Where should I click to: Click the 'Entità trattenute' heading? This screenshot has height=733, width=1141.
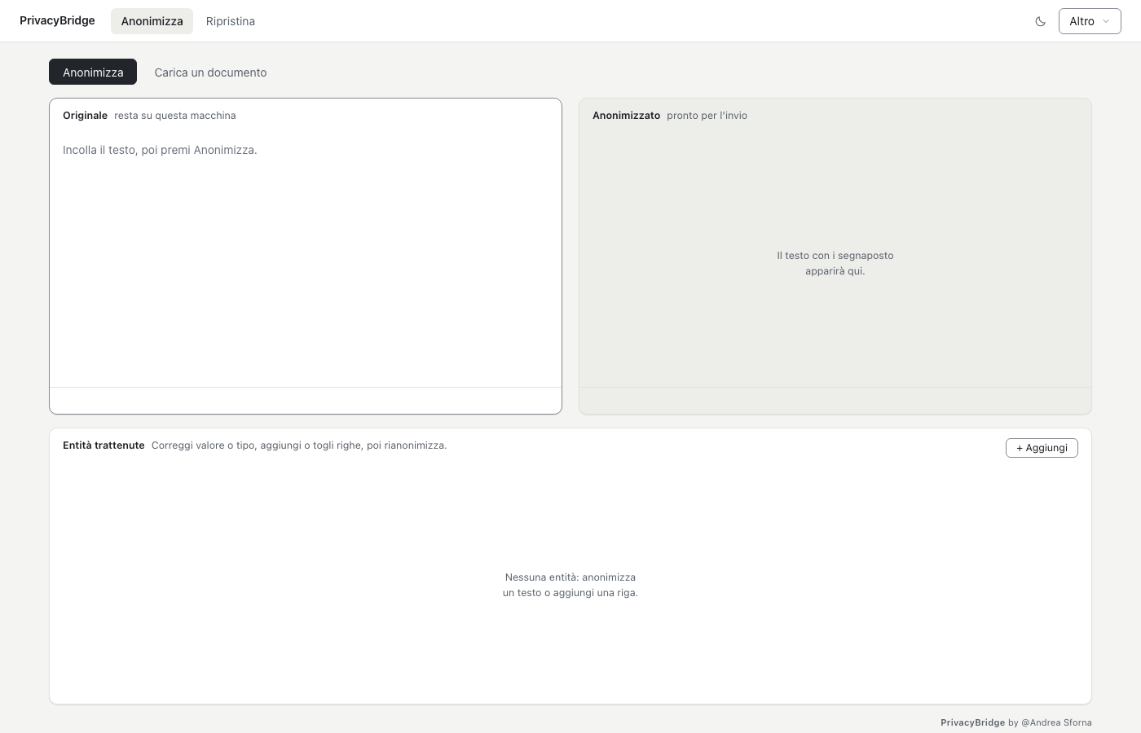(104, 446)
